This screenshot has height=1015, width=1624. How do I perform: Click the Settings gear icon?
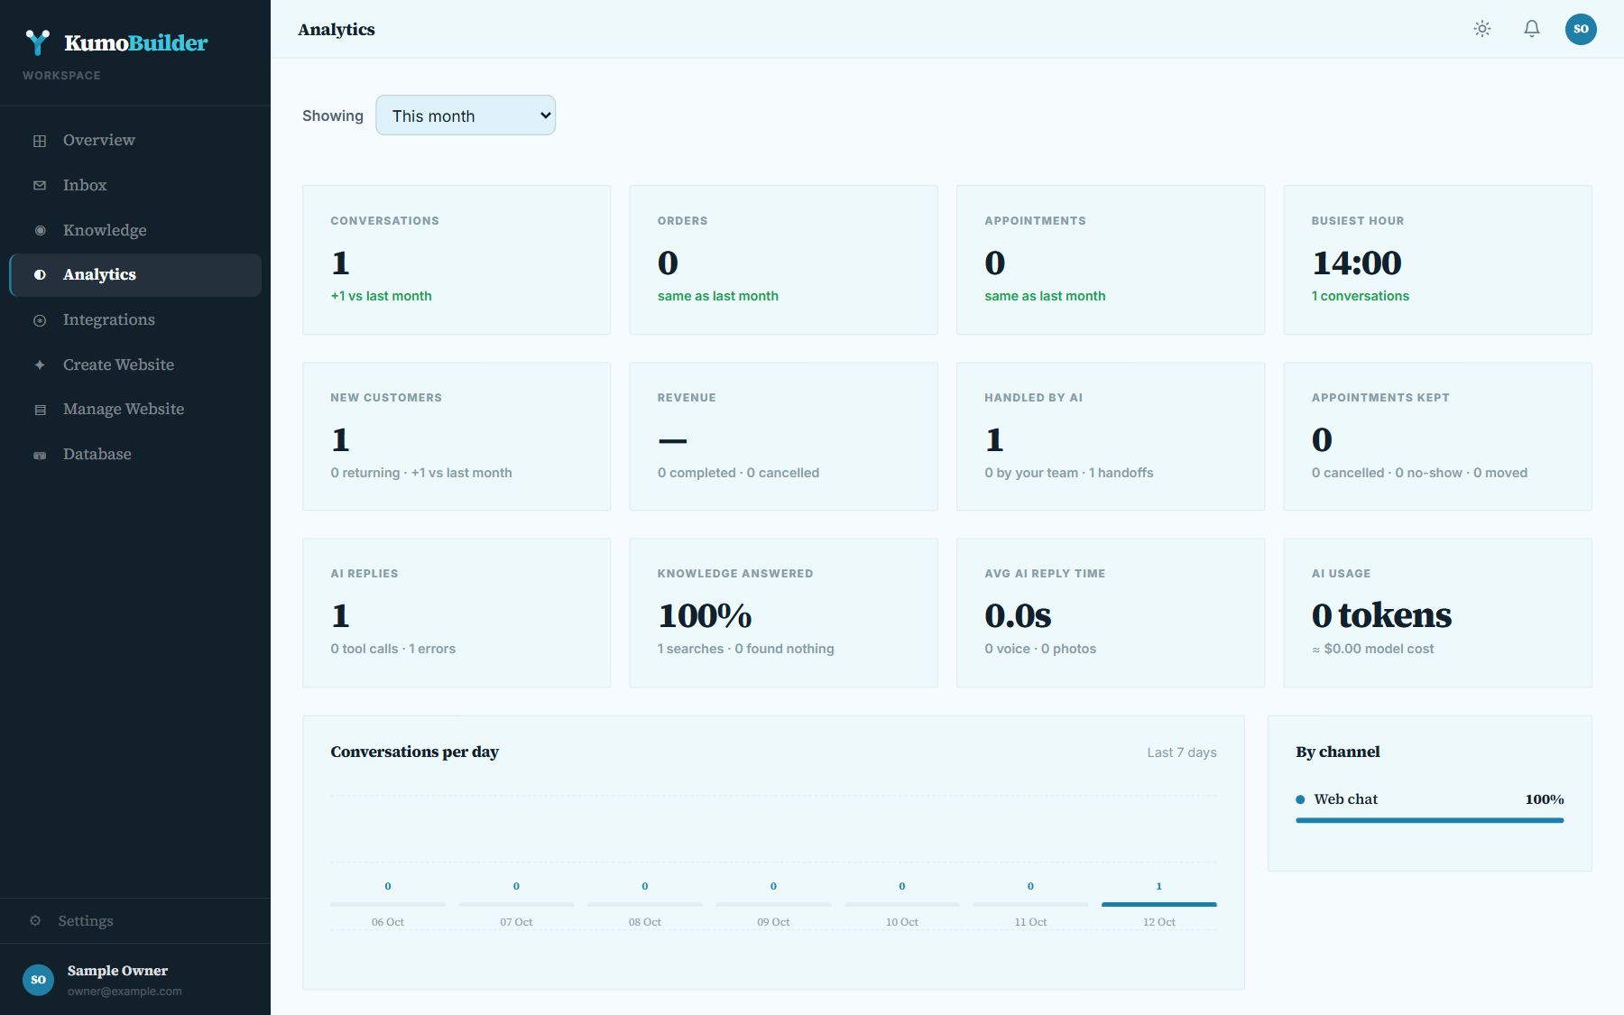pos(35,921)
